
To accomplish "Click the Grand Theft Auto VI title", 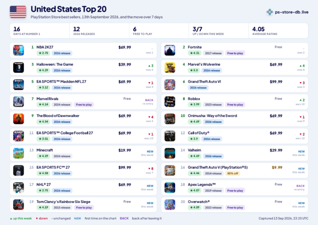I will click(x=204, y=82).
